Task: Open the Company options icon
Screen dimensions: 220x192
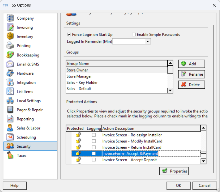Action: point(10,18)
